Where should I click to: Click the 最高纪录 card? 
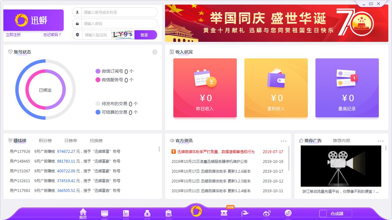(347, 88)
